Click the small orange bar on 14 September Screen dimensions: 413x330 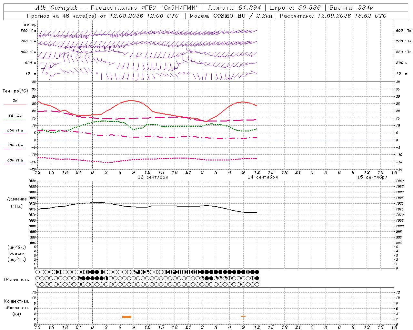[243, 316]
